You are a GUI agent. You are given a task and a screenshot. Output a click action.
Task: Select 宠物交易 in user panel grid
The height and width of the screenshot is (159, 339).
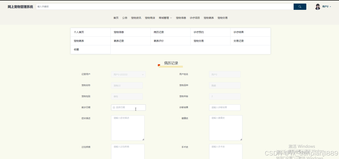pos(211,41)
